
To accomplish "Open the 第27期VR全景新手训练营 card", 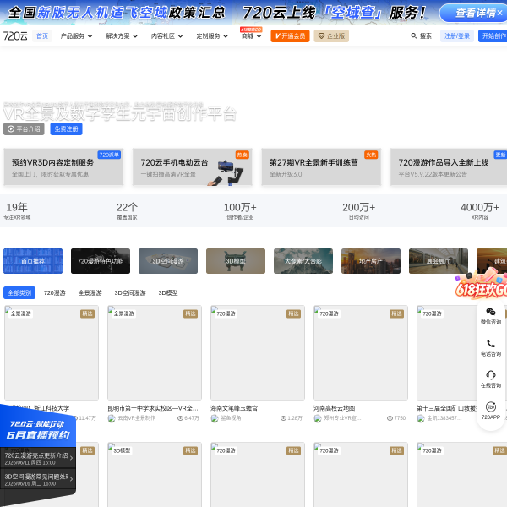I will coord(321,166).
